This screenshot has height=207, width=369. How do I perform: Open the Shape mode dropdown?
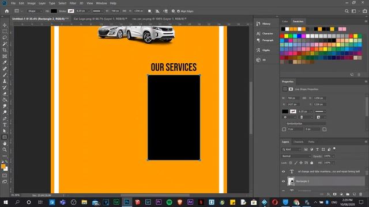(35, 11)
